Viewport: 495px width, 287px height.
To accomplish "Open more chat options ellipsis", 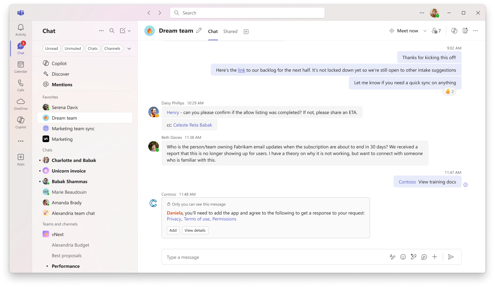I will pyautogui.click(x=476, y=31).
